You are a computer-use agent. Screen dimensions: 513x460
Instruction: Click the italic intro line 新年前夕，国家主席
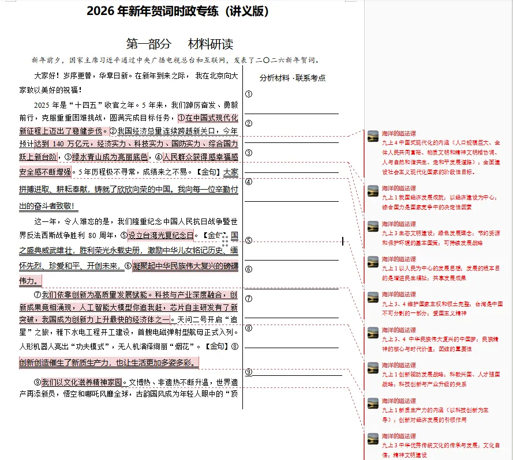coord(176,60)
